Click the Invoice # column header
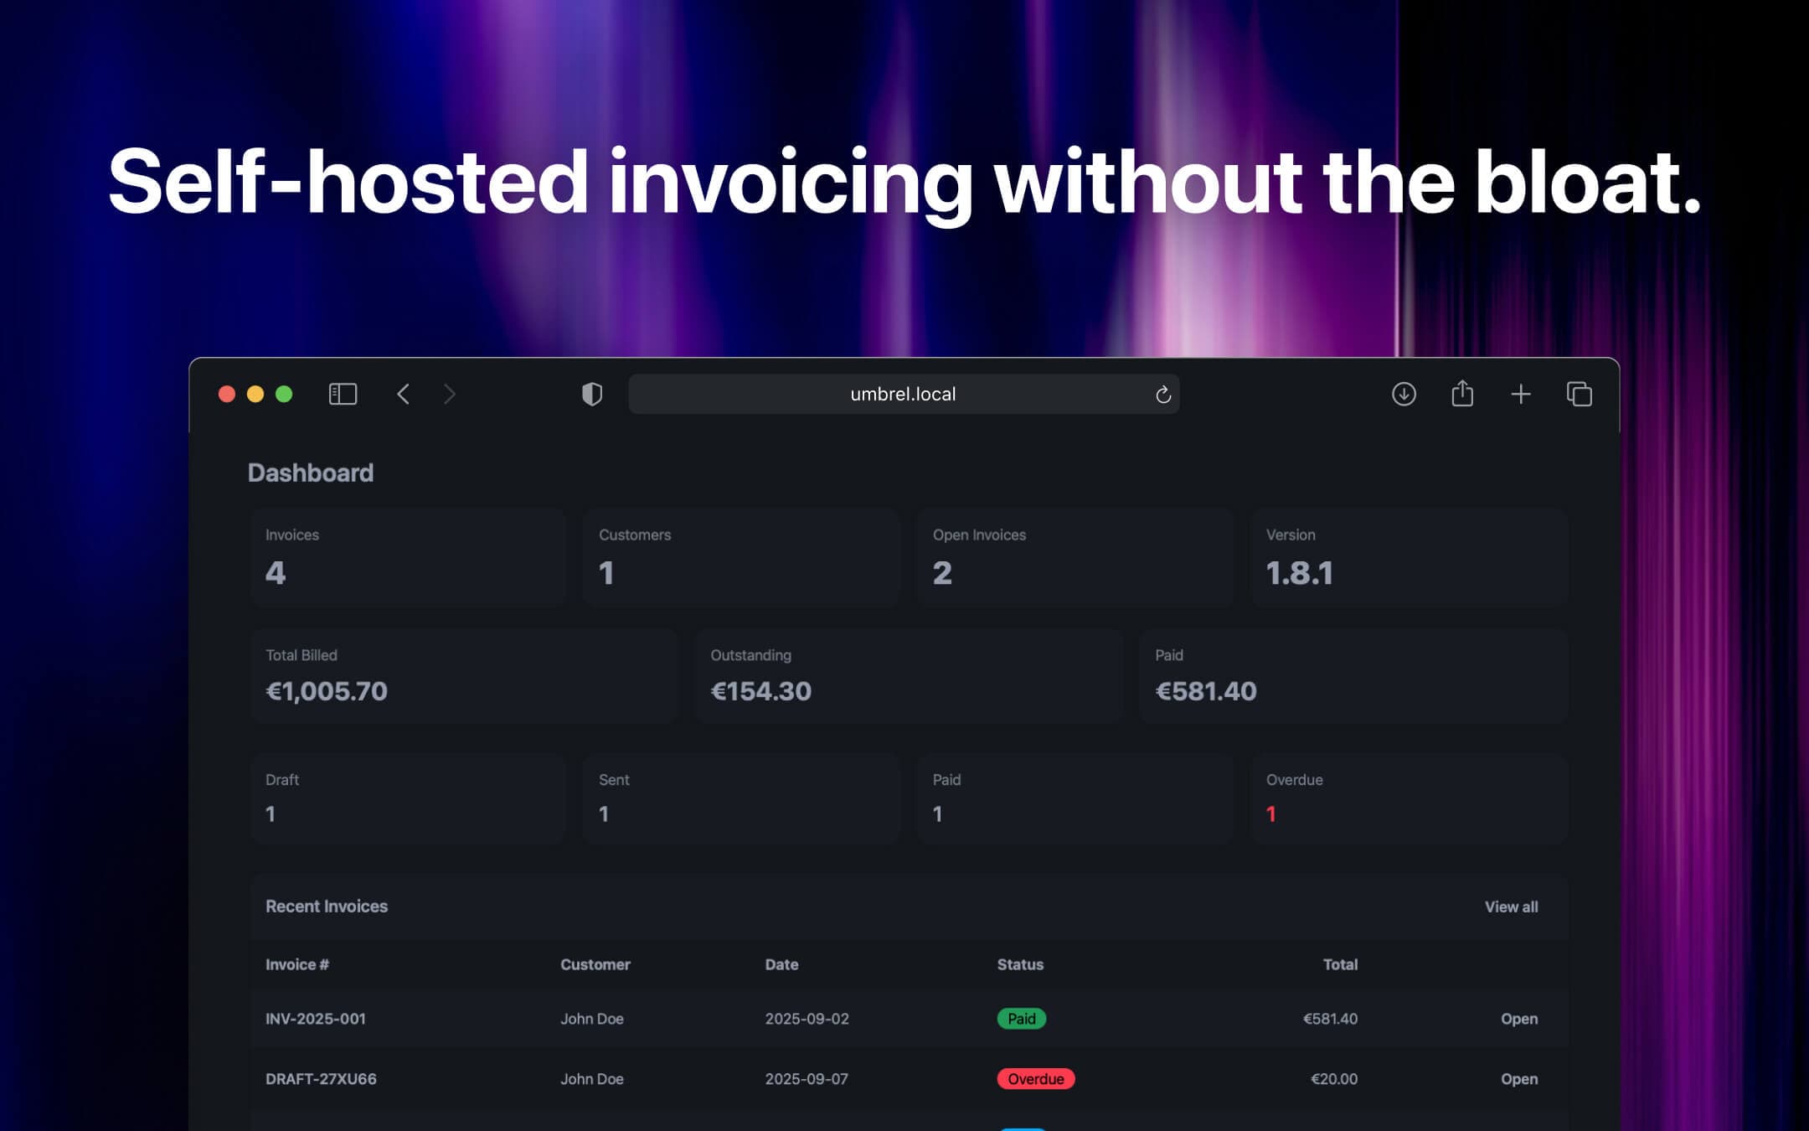Screen dimensions: 1809x1131 (x=297, y=964)
